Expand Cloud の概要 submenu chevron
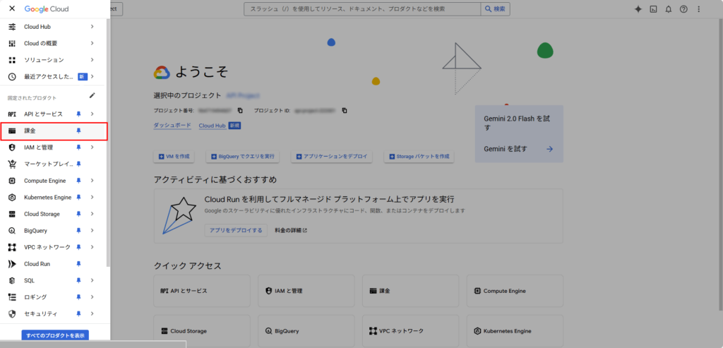The height and width of the screenshot is (348, 723). [92, 43]
